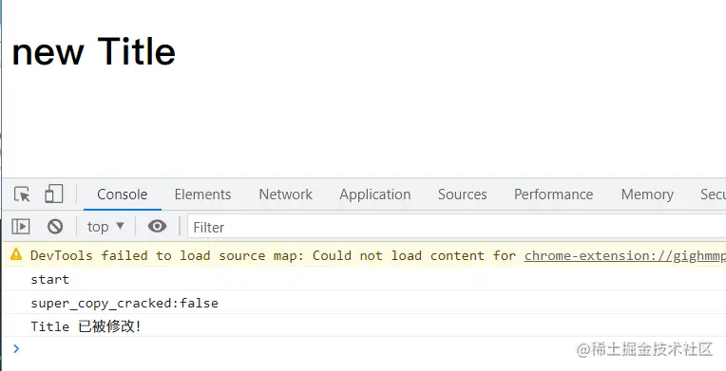Focus the Filter input field
The height and width of the screenshot is (371, 726).
pos(456,227)
